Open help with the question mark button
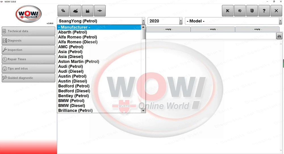 [x=264, y=11]
